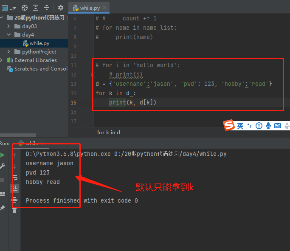This screenshot has height=251, width=290.
Task: Toggle Sogou punctuation mode
Action: pos(250,126)
